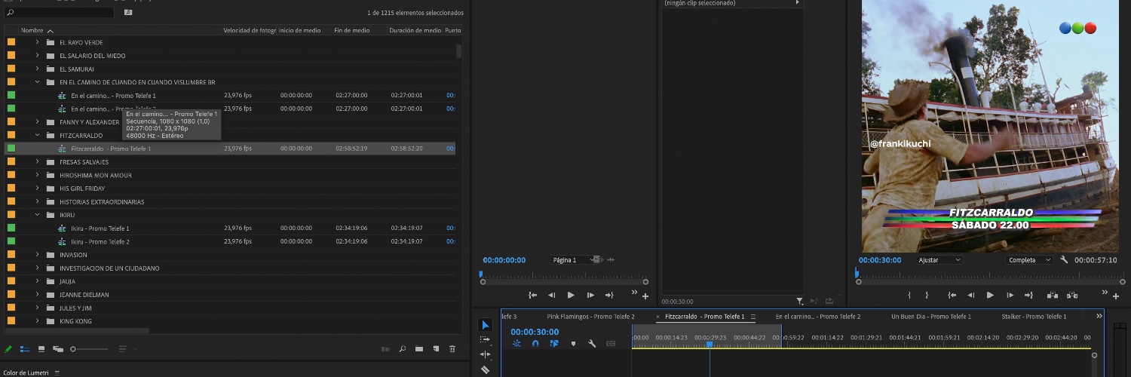This screenshot has width=1131, height=377.
Task: Click the filter funnel icon in effects panel
Action: click(800, 301)
